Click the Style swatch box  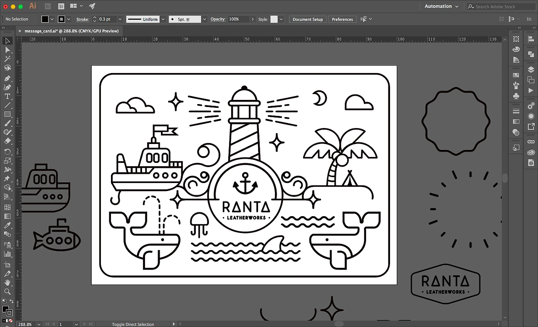(x=274, y=19)
